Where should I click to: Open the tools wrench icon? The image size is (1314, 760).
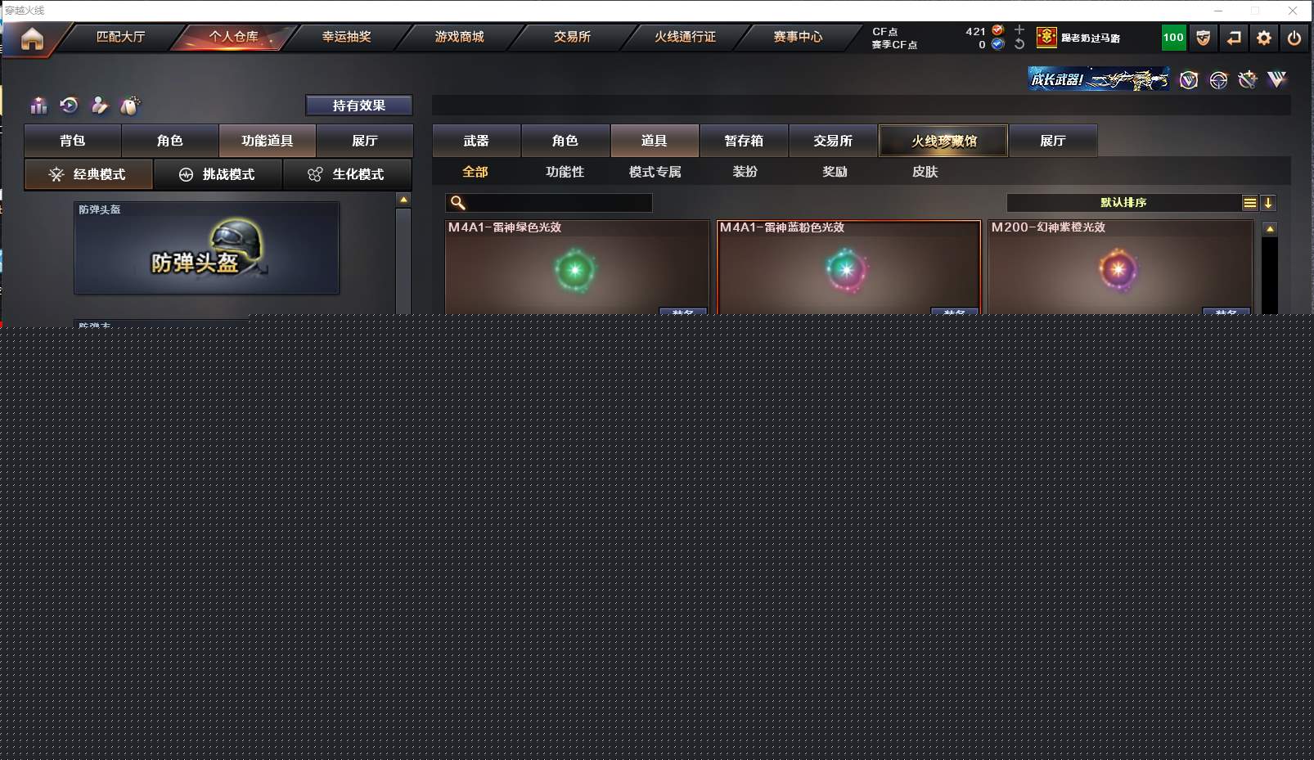(x=1247, y=79)
